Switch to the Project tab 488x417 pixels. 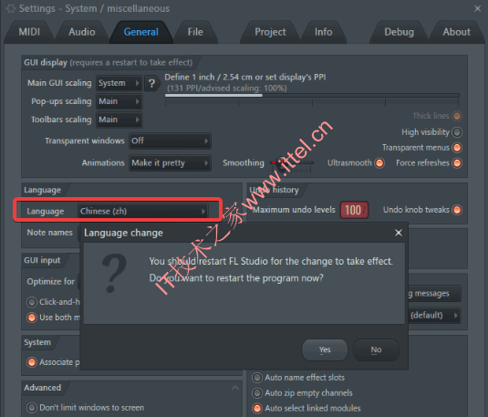tap(270, 32)
